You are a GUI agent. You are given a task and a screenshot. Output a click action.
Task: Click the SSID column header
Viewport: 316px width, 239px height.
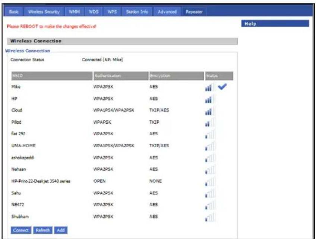tap(52, 76)
